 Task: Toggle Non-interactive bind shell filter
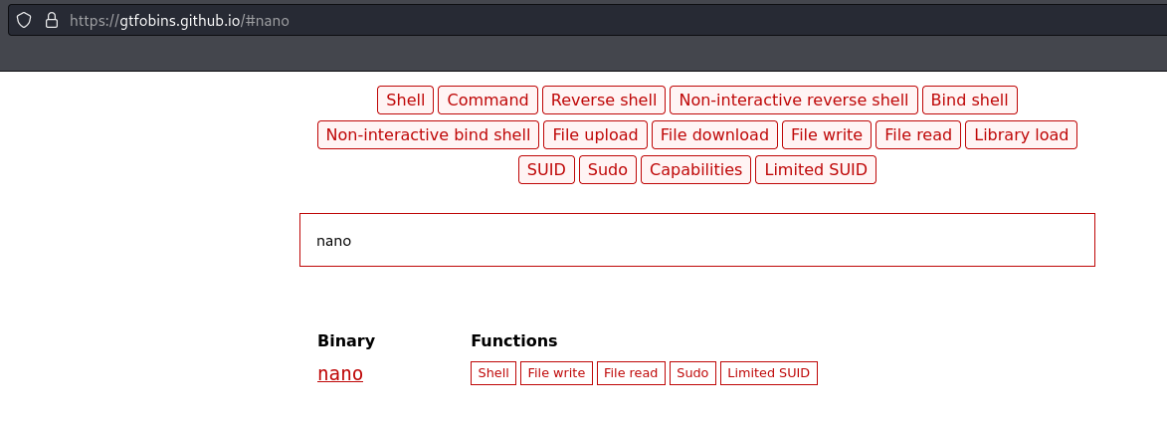pos(428,135)
